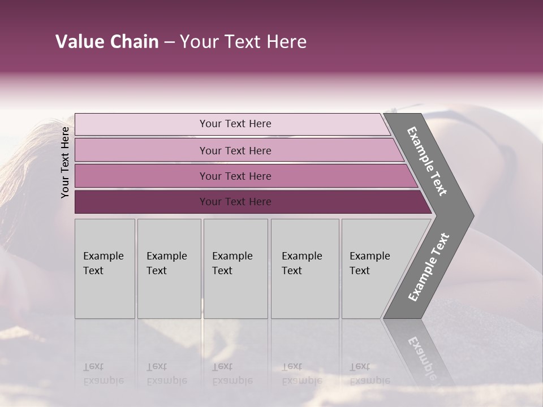Image resolution: width=543 pixels, height=407 pixels.
Task: Click the fourth gray 'Example Text' box
Action: point(305,269)
